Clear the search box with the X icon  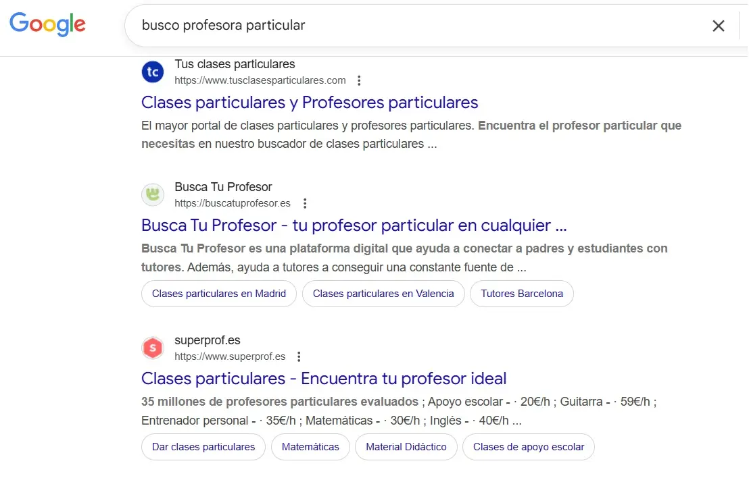click(719, 26)
